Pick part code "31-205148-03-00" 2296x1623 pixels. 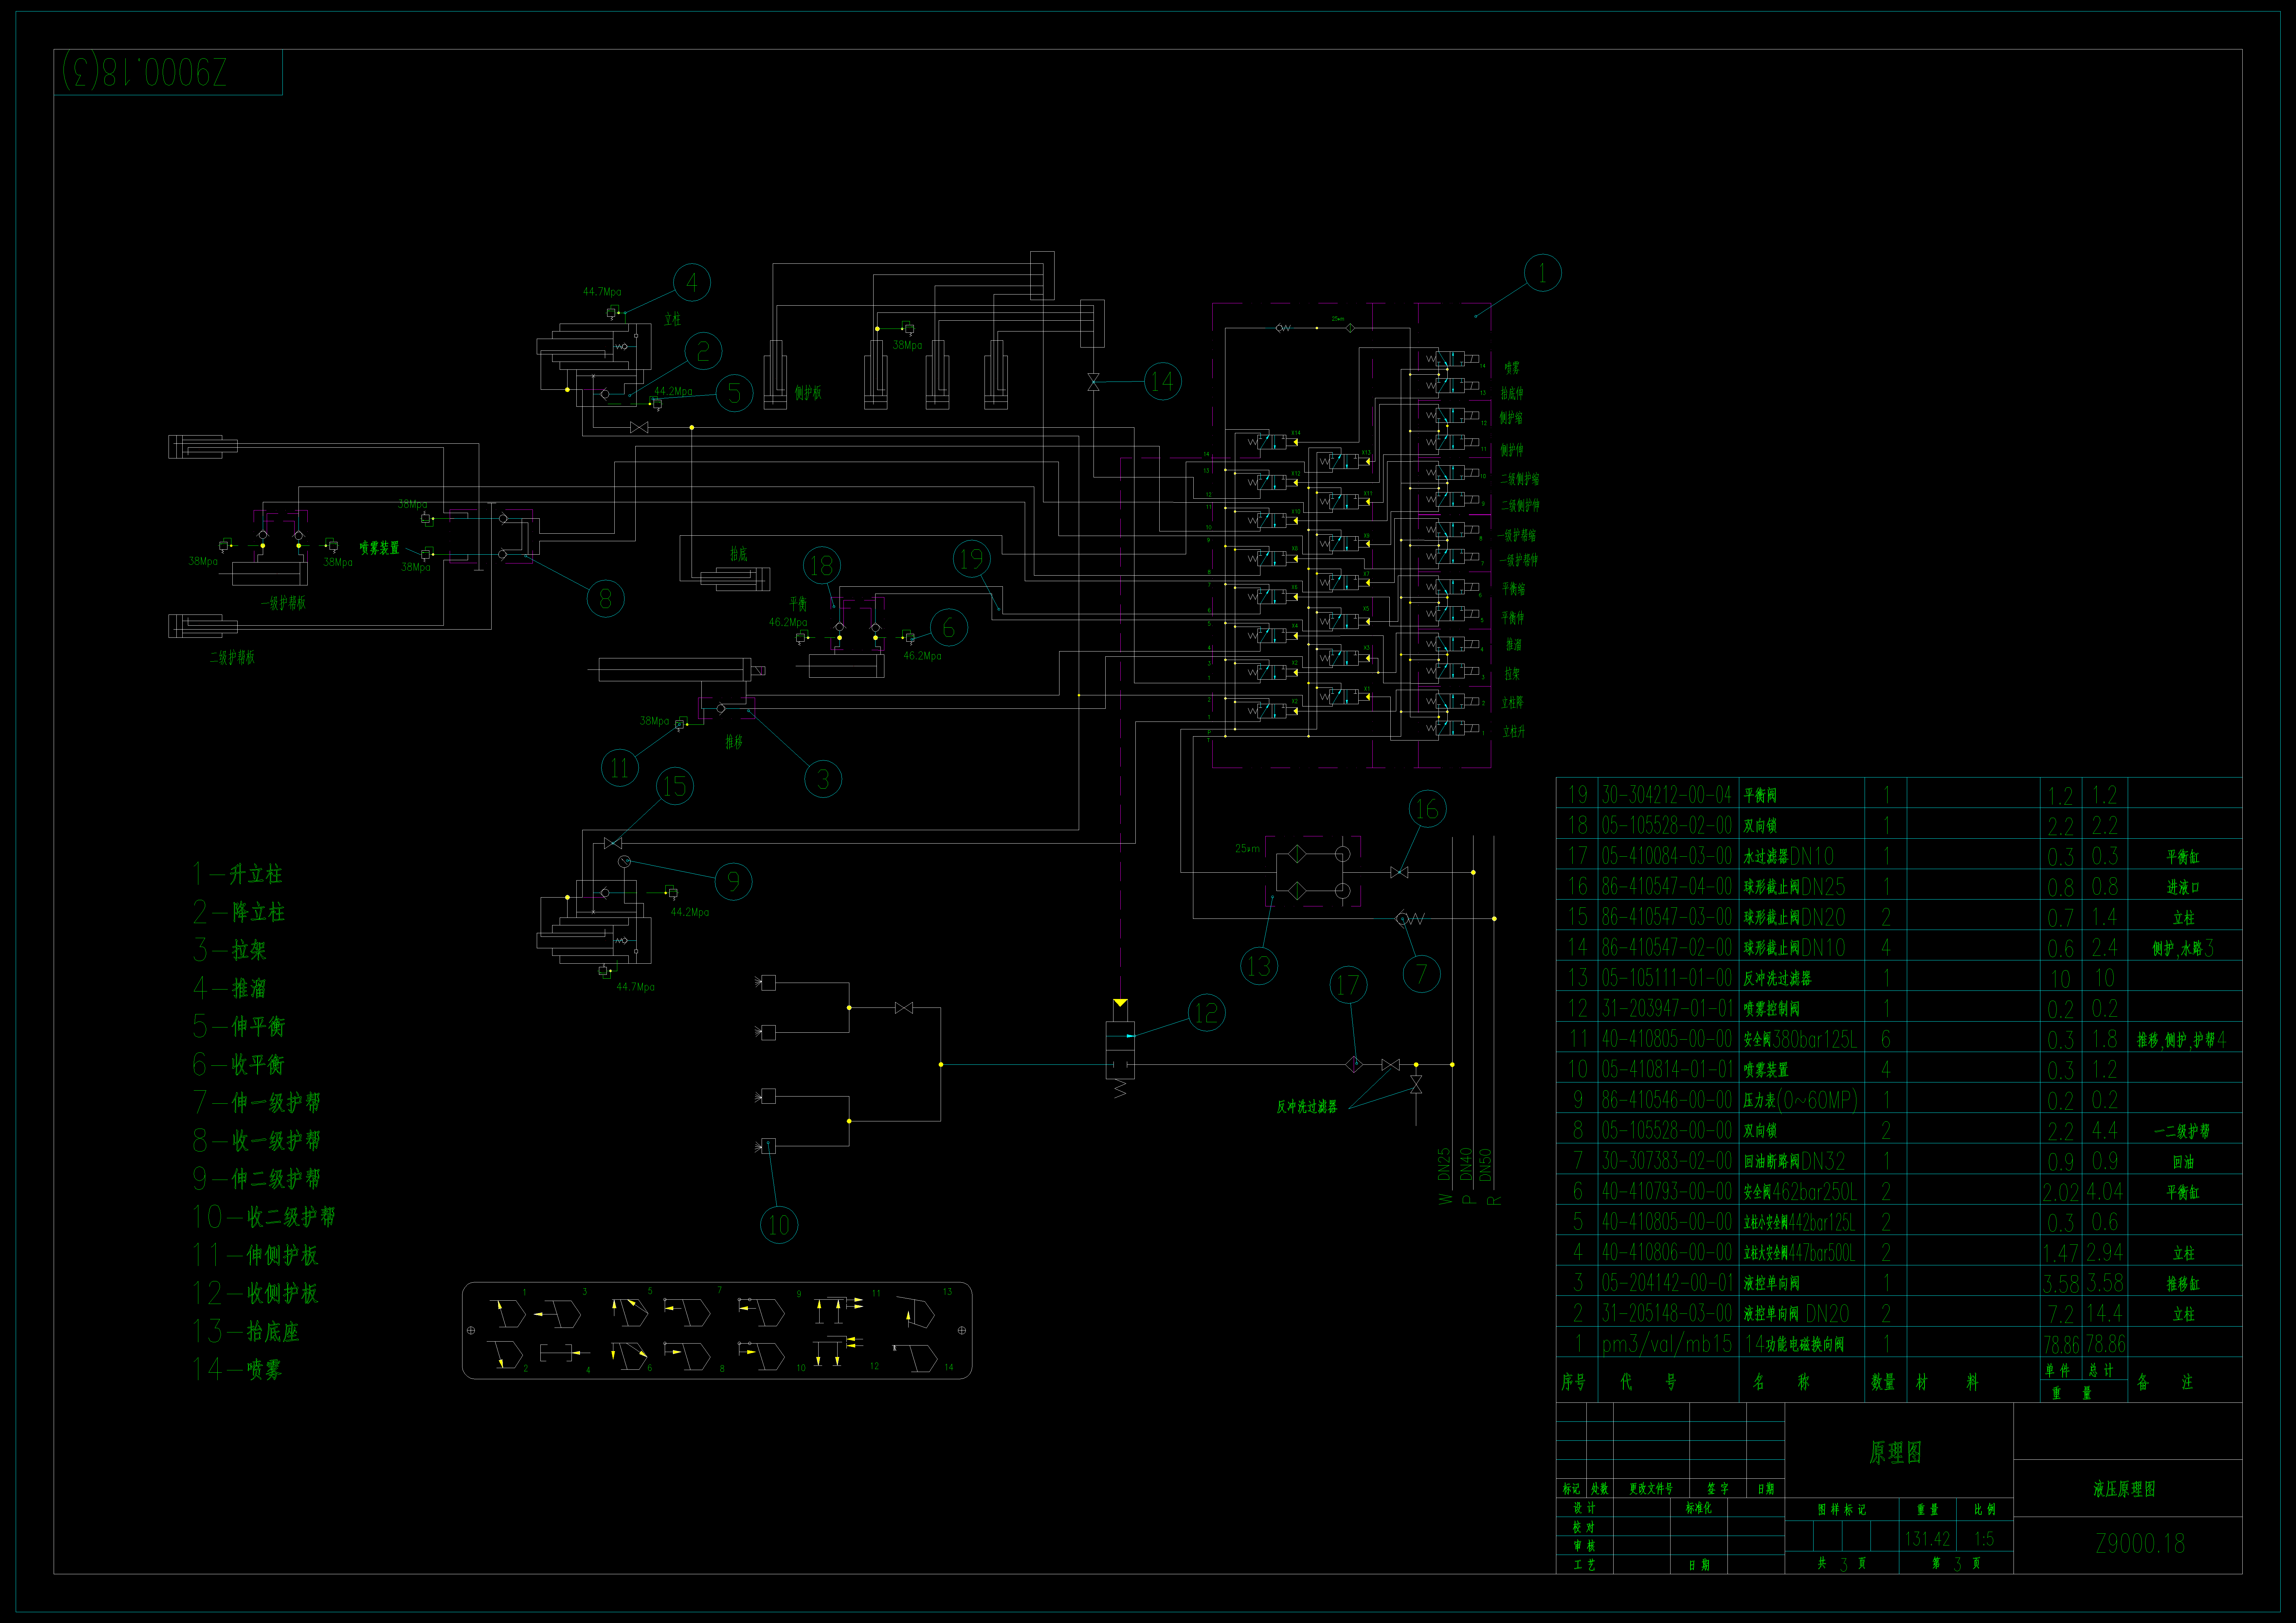point(1667,1313)
